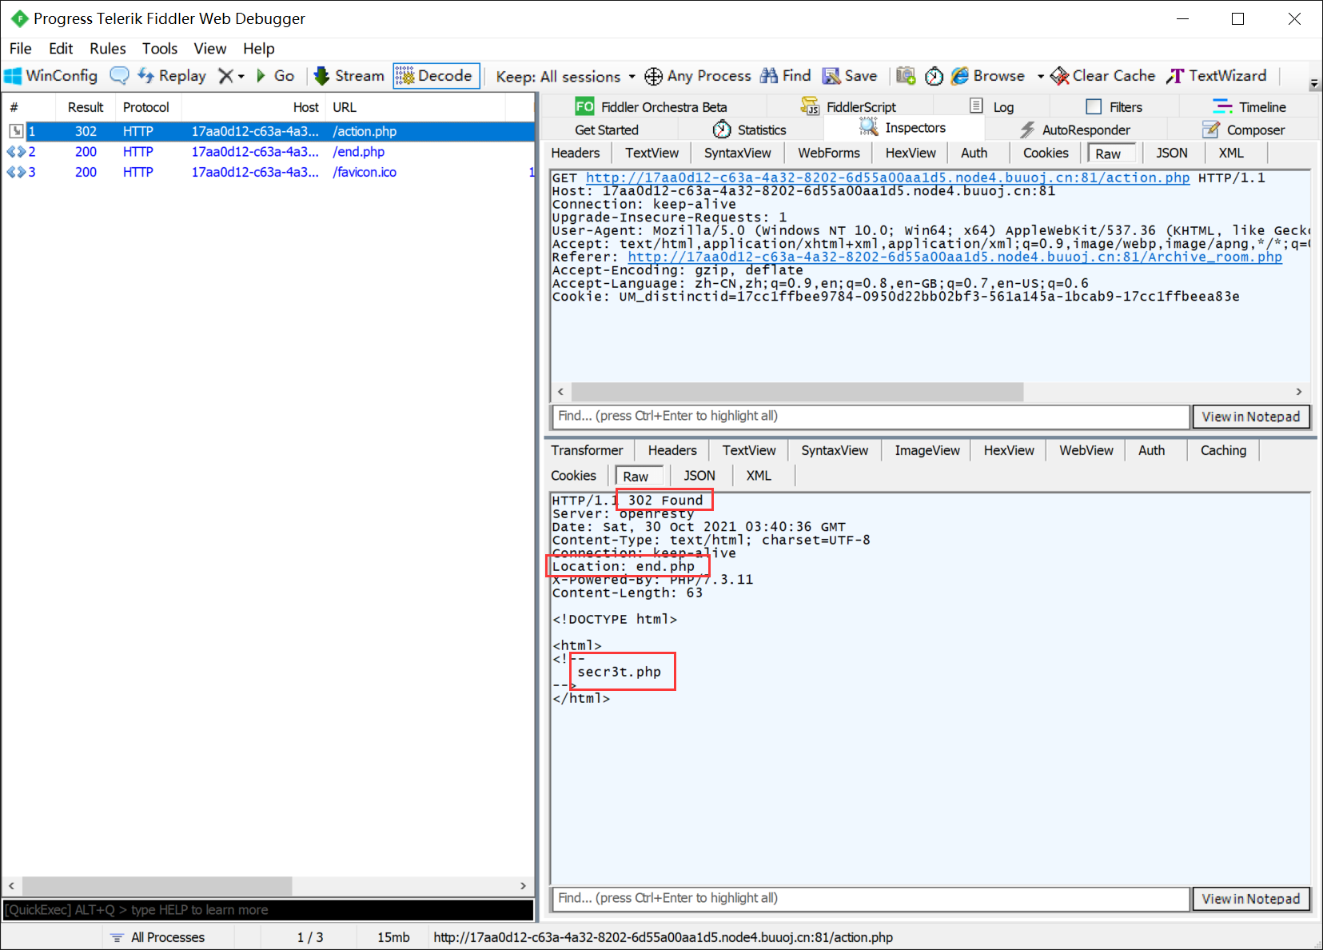Click request pane horizontal scrollbar thumb

tap(798, 392)
